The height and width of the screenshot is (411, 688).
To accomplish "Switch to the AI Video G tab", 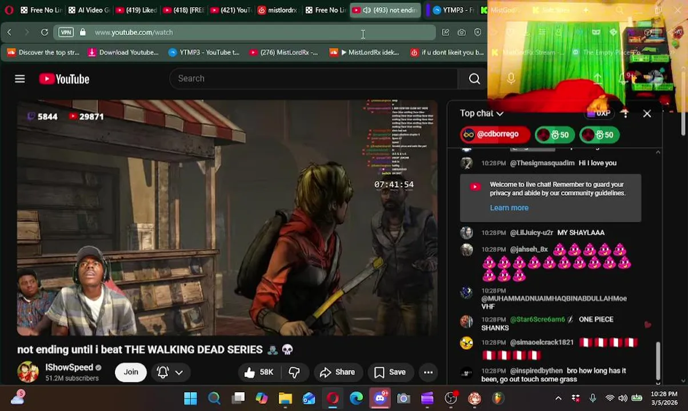I will (x=89, y=10).
